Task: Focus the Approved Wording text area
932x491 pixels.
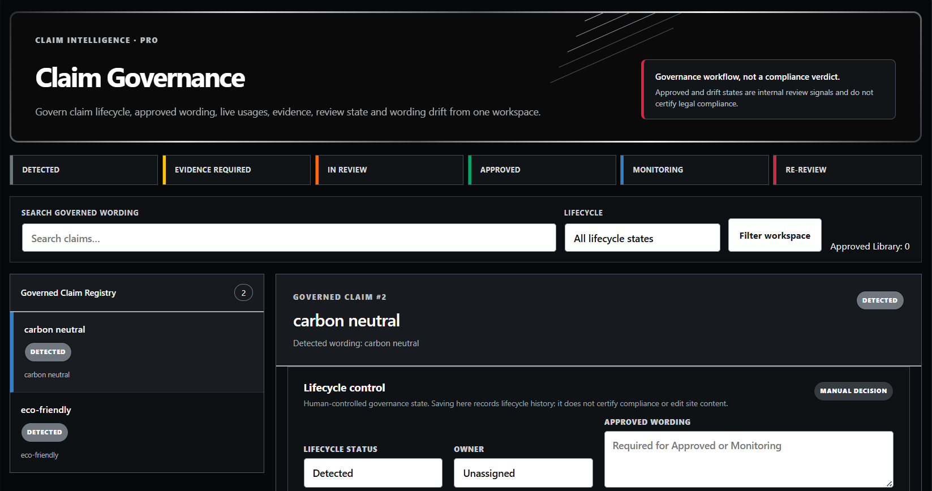Action: pyautogui.click(x=749, y=459)
